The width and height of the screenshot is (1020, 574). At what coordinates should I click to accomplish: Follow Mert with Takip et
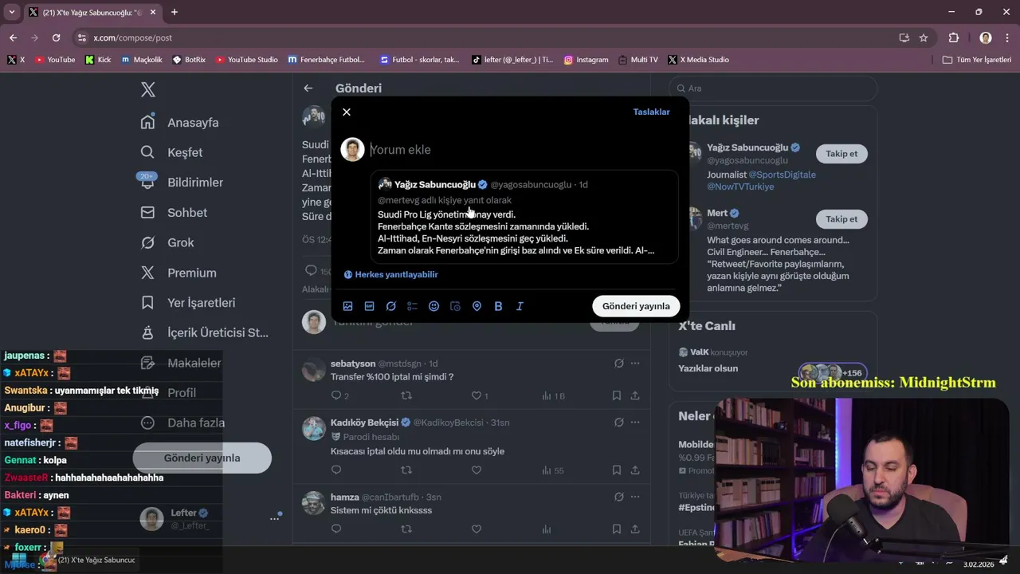[841, 219]
